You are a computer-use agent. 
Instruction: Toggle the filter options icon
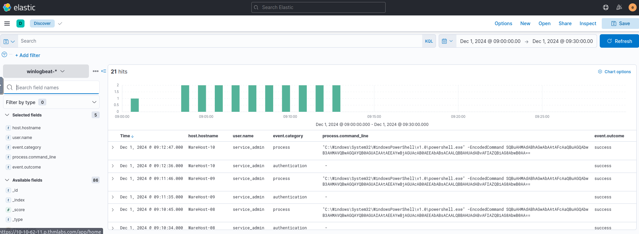(x=4, y=55)
